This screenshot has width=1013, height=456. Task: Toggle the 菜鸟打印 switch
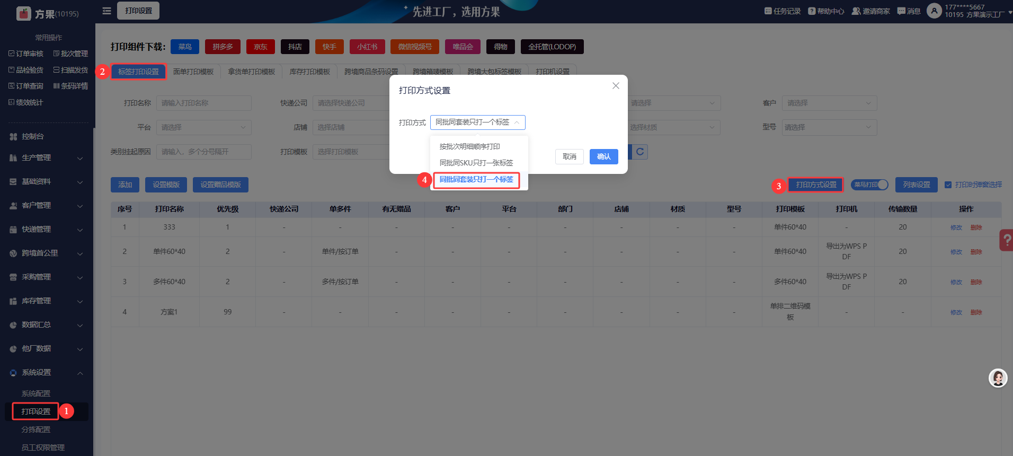[869, 185]
